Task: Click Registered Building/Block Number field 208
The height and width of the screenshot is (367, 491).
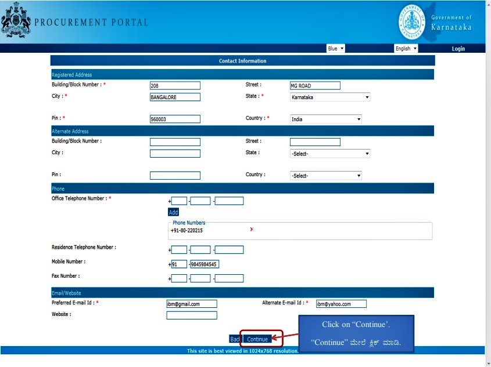Action: pos(175,86)
